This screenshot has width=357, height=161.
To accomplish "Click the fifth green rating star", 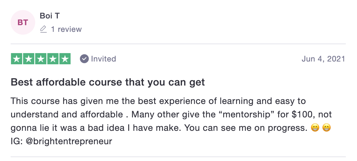I will click(65, 59).
